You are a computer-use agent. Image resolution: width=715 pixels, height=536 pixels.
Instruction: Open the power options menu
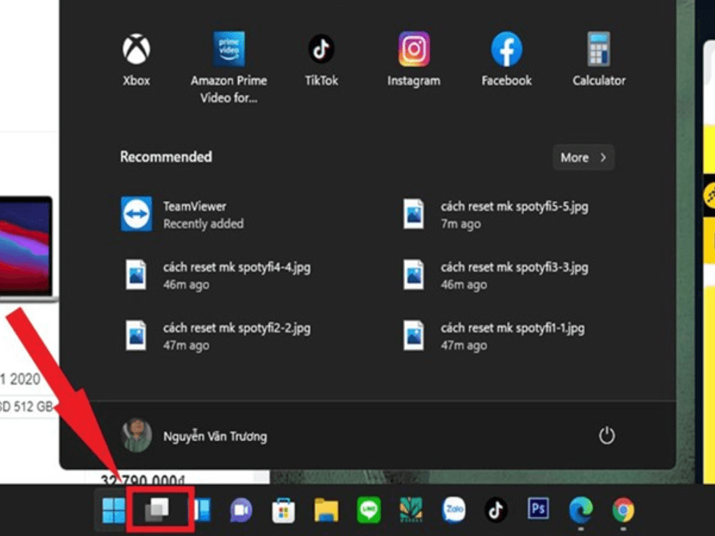[606, 436]
